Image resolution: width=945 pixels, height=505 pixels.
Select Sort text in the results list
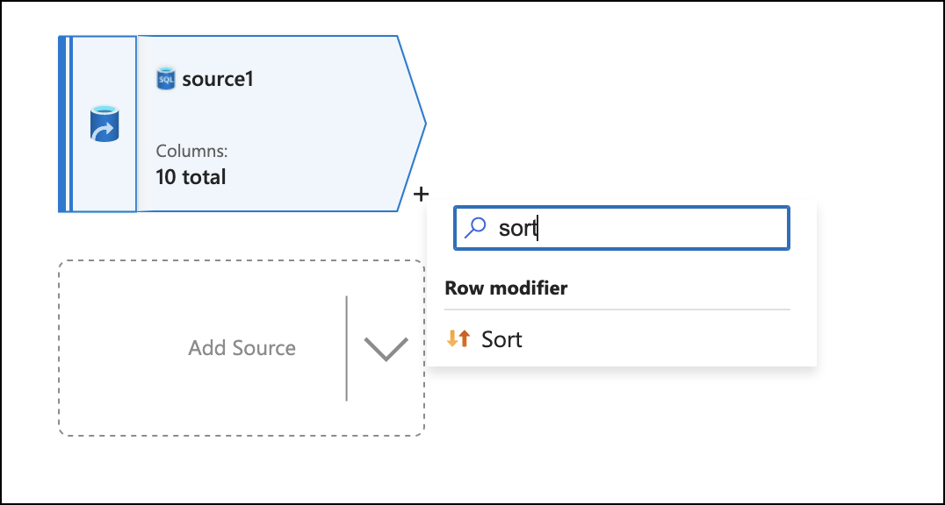pos(501,339)
